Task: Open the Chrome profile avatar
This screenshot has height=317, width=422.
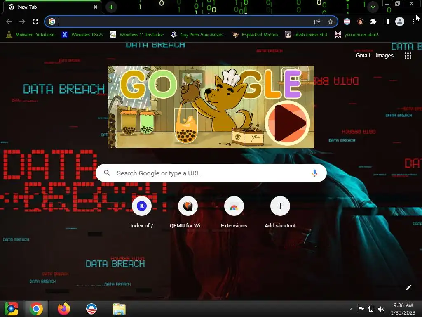Action: pos(400,21)
